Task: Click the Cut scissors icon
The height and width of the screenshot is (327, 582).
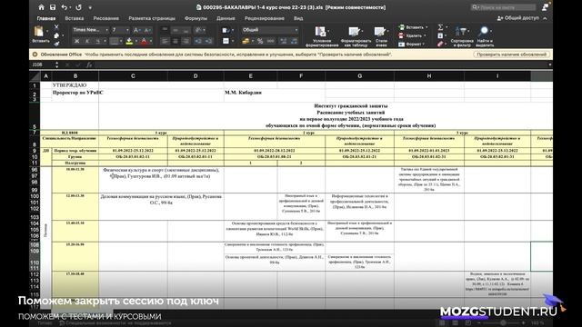Action: pos(56,27)
